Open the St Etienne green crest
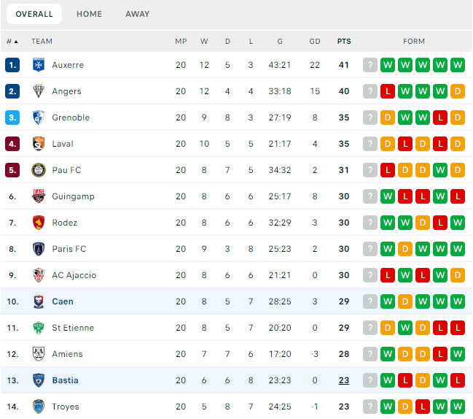This screenshot has height=419, width=473. tap(39, 328)
